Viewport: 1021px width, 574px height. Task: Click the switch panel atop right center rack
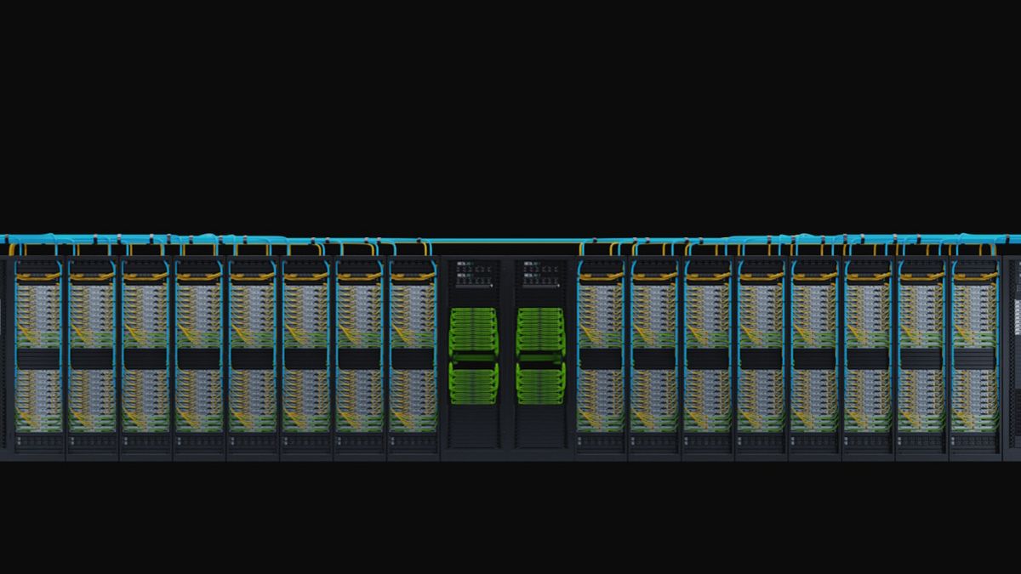coord(540,273)
